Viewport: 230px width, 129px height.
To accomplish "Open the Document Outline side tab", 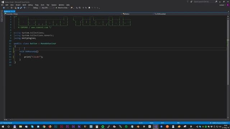I will 2,16.
